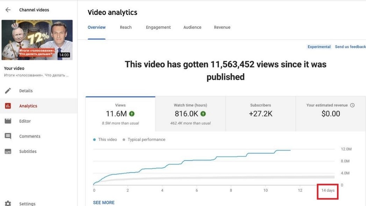The image size is (366, 206).
Task: Click the Editor clapperboard icon
Action: [8, 121]
